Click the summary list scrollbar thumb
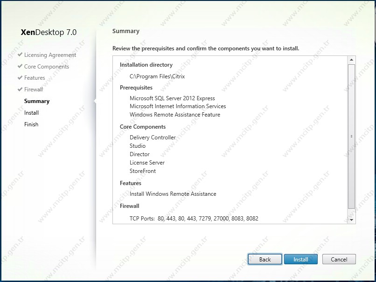This screenshot has height=282, width=376. 351,136
